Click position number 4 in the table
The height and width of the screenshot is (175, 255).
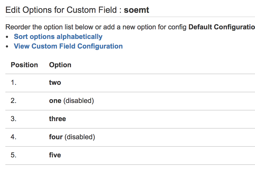[x=14, y=137]
